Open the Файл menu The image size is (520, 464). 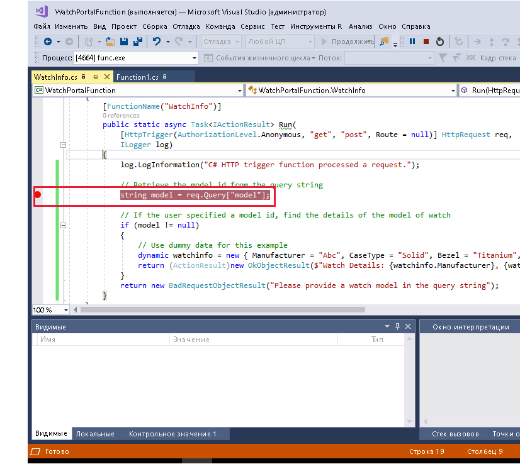click(x=42, y=26)
